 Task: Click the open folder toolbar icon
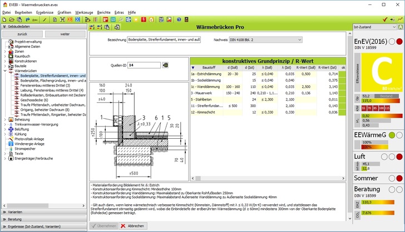(x=12, y=19)
